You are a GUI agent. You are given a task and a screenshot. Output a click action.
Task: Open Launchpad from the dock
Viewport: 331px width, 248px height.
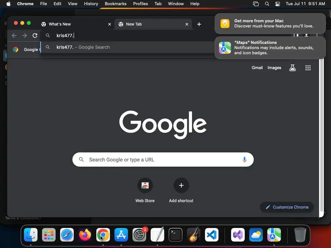[x=49, y=235]
